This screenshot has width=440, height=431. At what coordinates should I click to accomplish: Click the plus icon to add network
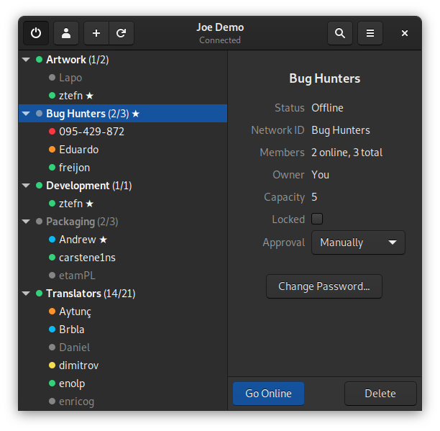[x=96, y=33]
